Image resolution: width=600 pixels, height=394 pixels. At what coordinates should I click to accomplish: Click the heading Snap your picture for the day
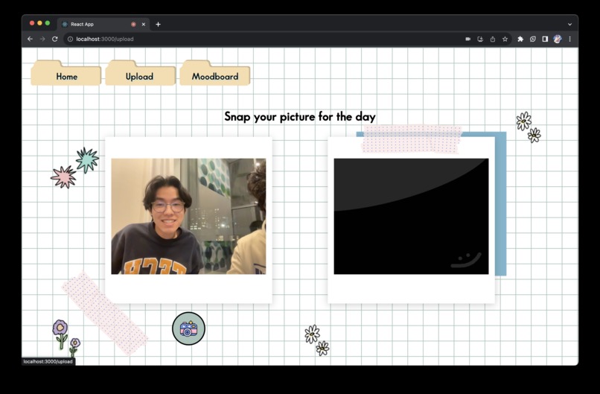300,117
